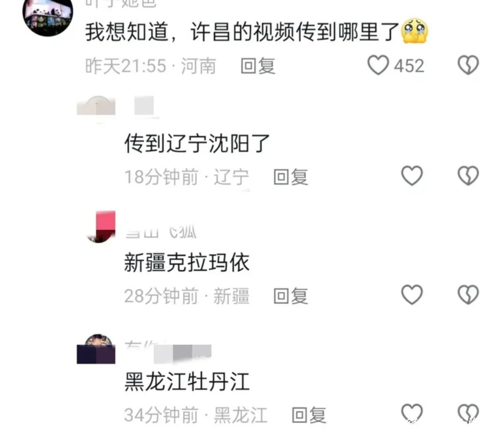
Task: Reply to the 34分钟前 黑龙江 comment
Action: 309,415
